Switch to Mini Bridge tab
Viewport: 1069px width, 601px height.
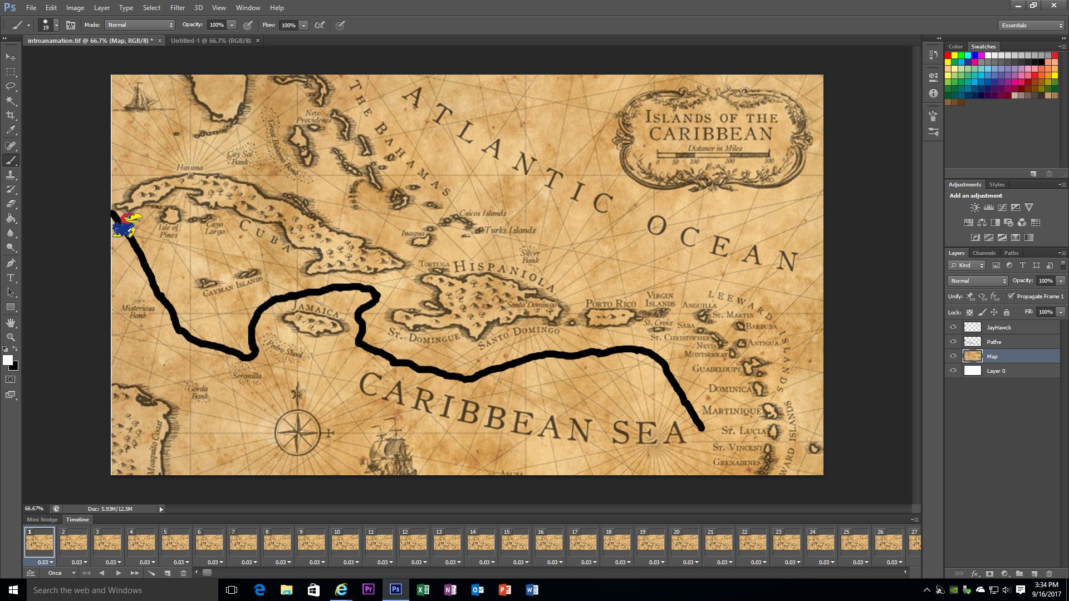pyautogui.click(x=42, y=519)
